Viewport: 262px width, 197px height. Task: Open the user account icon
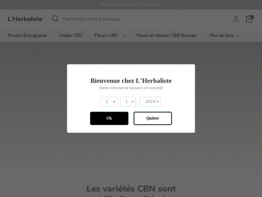click(x=236, y=19)
